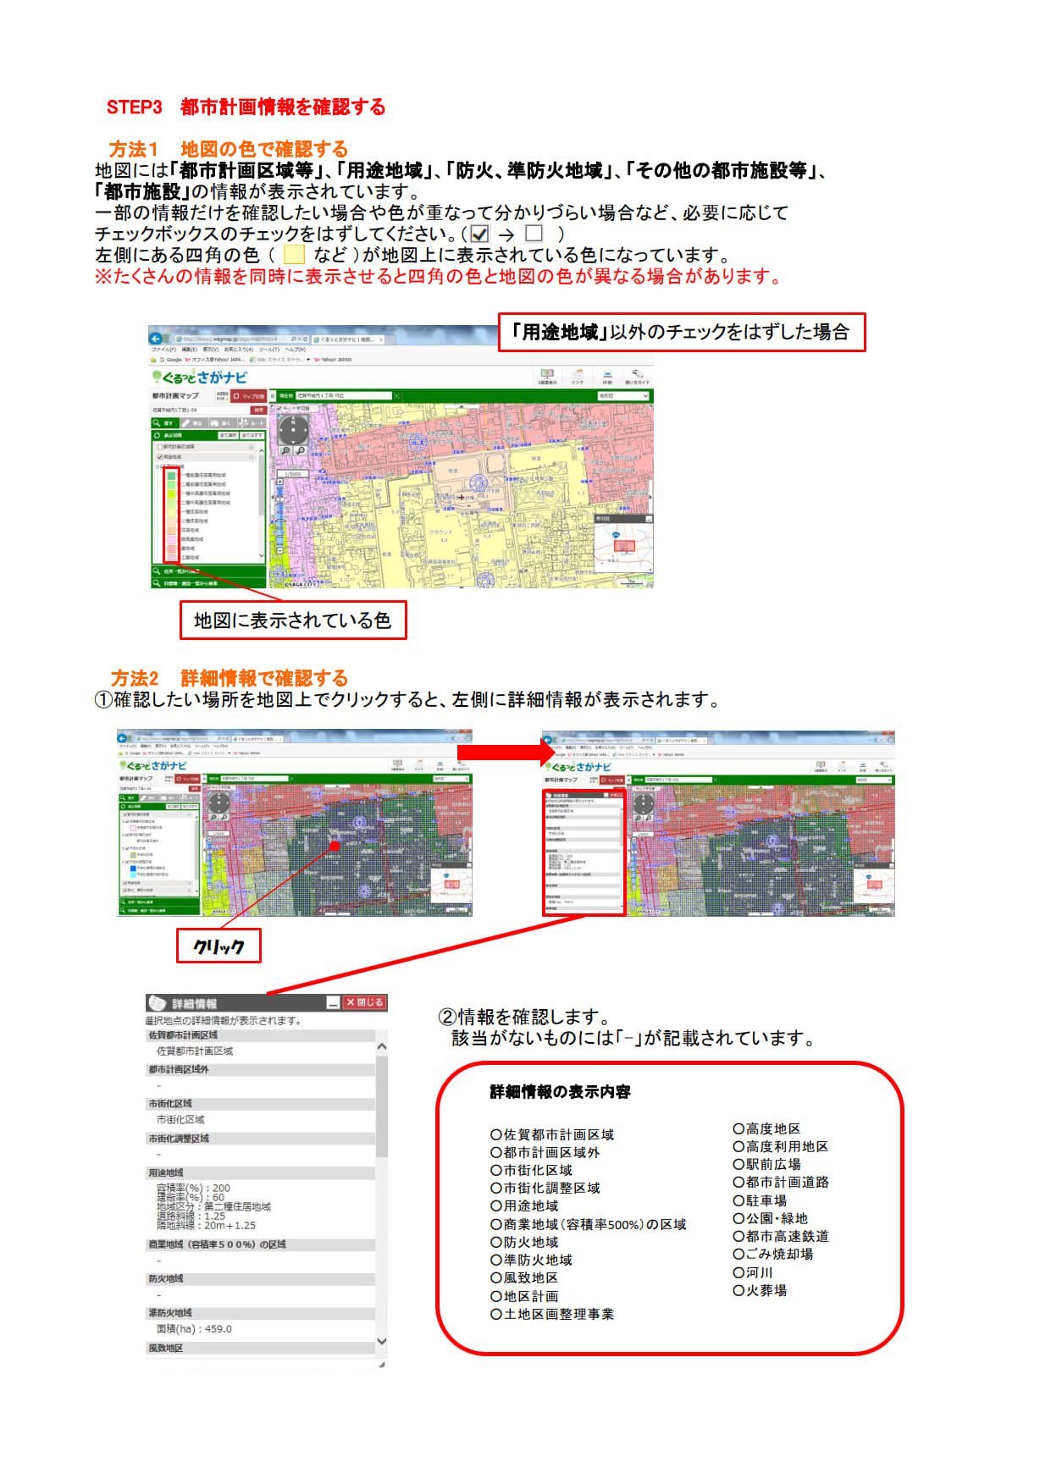Click 商業地域 legend swatch in top screenshot
The width and height of the screenshot is (1051, 1484).
click(171, 549)
